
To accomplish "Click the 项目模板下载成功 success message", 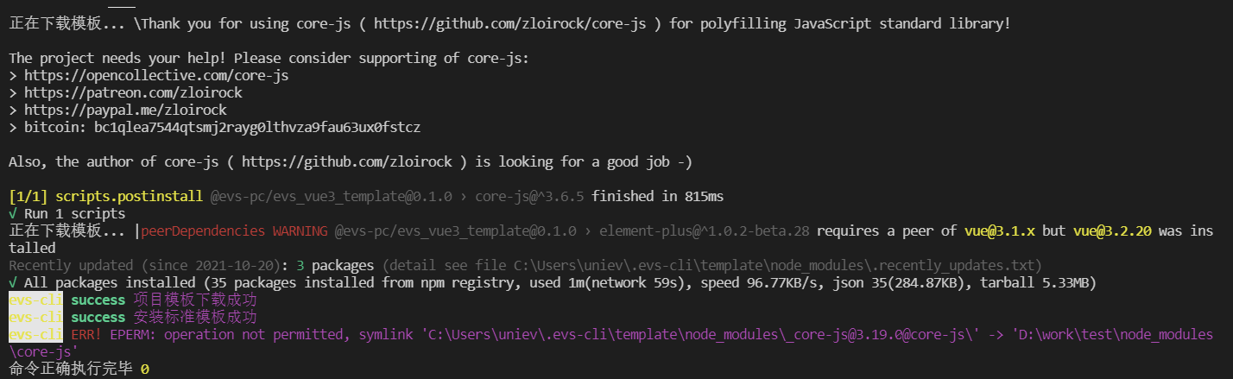I will click(x=195, y=300).
